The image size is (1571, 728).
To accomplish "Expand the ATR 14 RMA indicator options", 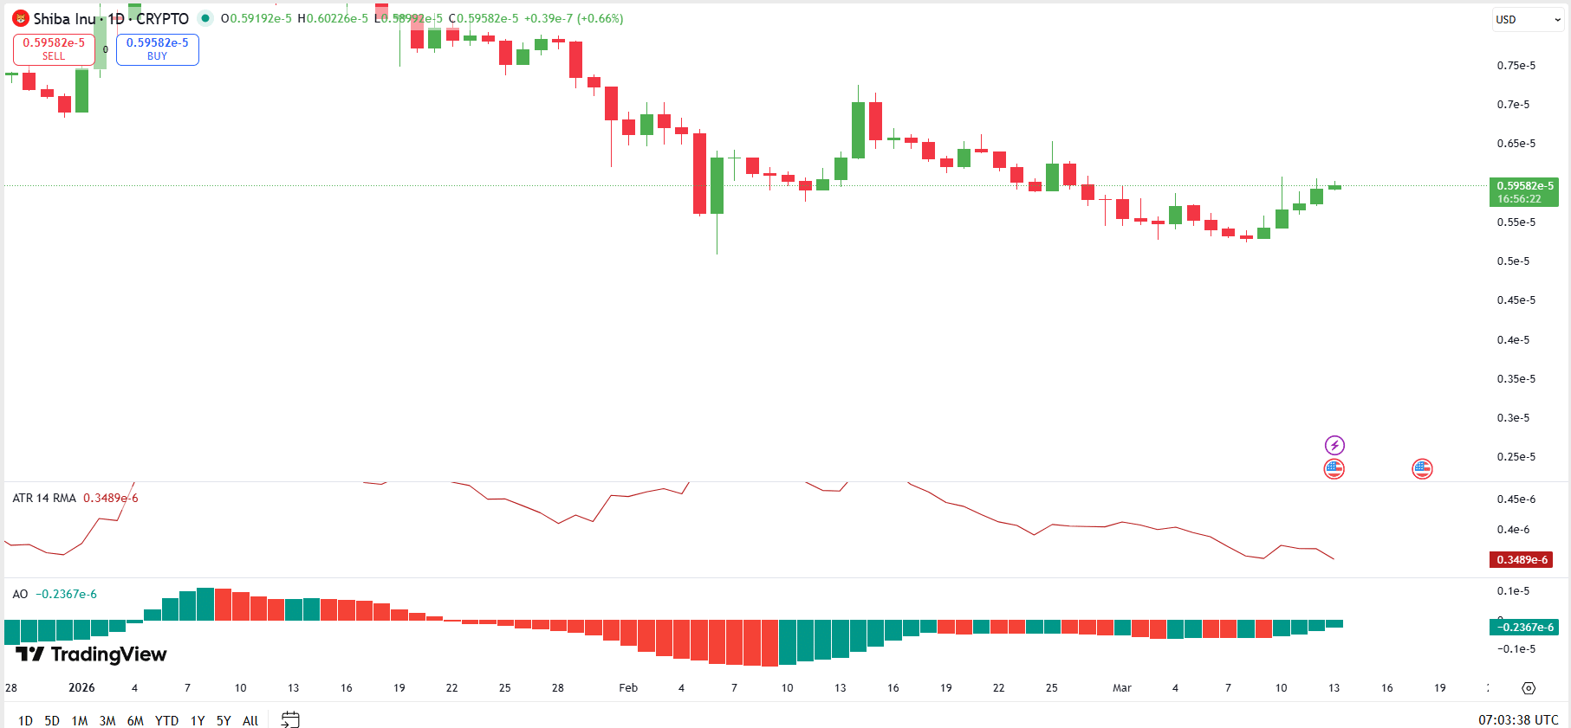I will 43,497.
